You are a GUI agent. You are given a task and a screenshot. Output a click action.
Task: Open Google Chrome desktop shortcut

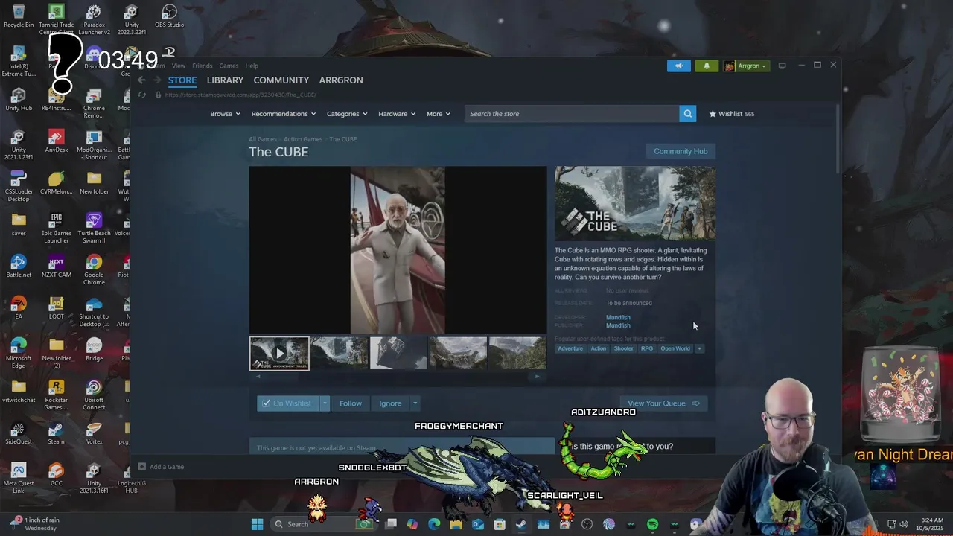click(94, 269)
